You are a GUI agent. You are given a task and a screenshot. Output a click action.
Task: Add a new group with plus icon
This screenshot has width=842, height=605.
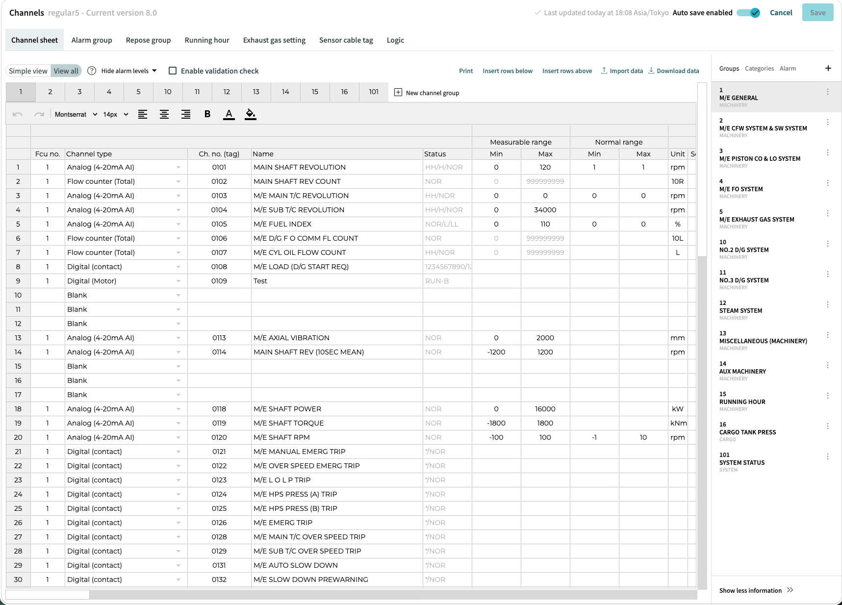pyautogui.click(x=828, y=68)
